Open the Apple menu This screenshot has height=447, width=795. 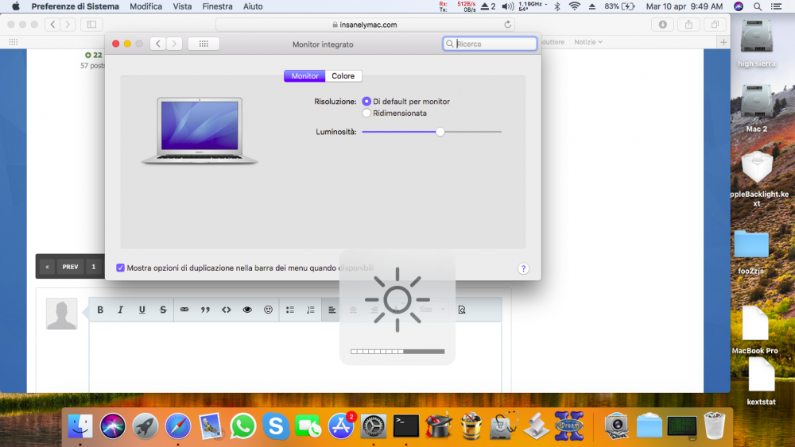16,6
